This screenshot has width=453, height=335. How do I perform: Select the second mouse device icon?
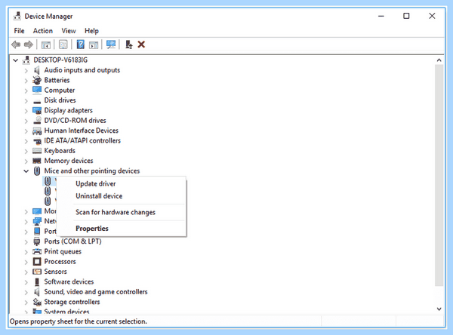click(48, 191)
